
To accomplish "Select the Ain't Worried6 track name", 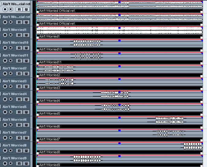I will pyautogui.click(x=15, y=120).
